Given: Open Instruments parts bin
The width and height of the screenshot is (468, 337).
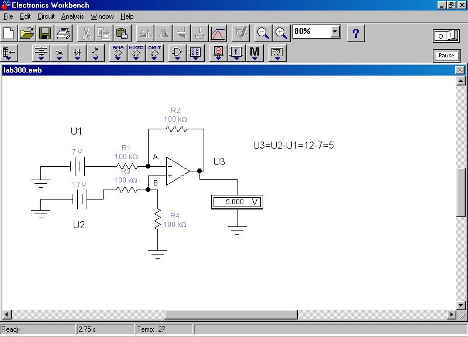Looking at the screenshot, I should click(277, 53).
